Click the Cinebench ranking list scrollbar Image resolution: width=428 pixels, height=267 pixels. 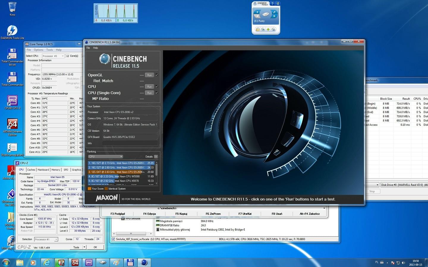tap(156, 173)
